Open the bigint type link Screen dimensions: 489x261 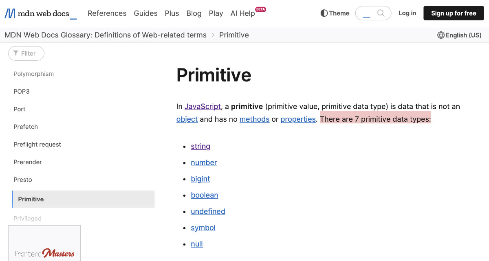click(200, 179)
